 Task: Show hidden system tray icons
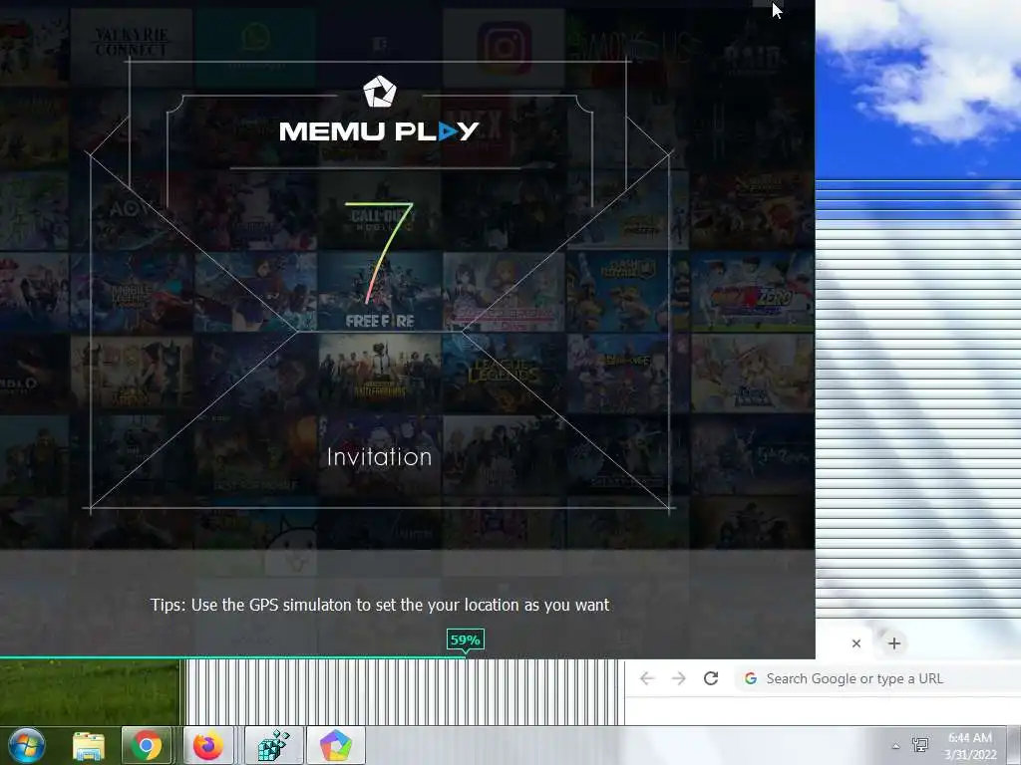coord(896,746)
